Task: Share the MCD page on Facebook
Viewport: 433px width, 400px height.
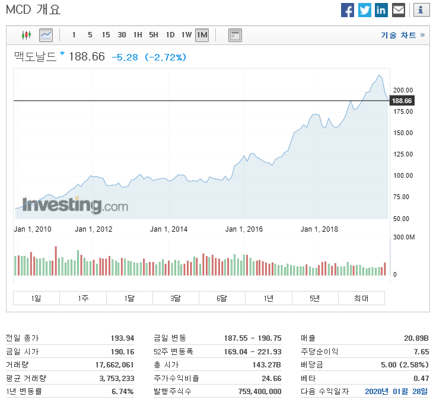Action: tap(348, 10)
